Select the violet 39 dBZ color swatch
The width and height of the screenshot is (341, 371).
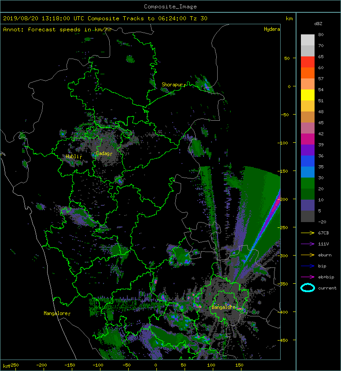[308, 150]
